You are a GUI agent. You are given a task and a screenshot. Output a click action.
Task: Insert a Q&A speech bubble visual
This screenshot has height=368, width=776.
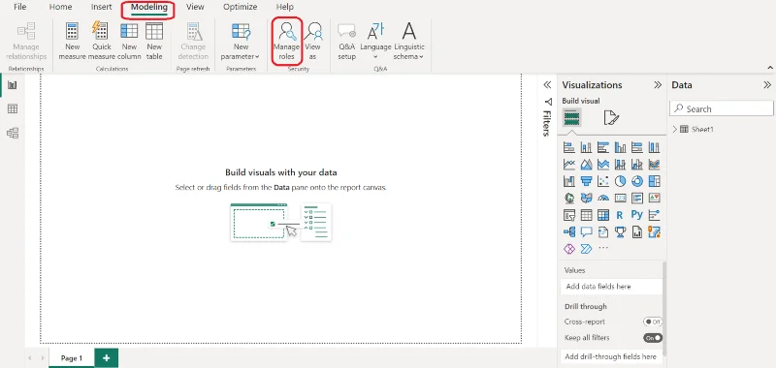point(587,231)
